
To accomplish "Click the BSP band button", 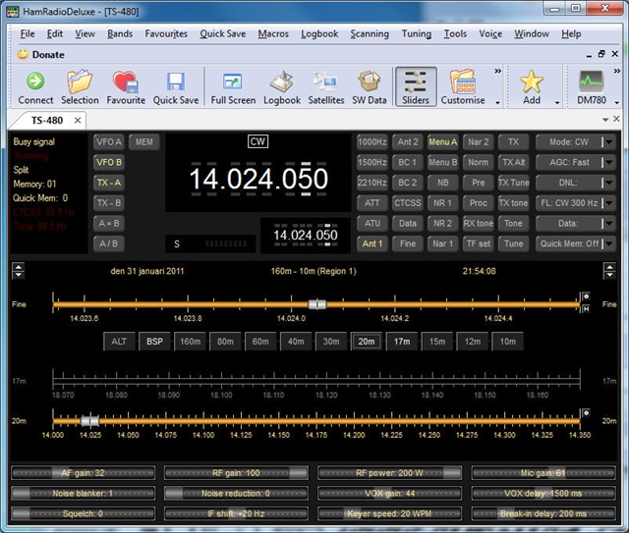I will click(x=154, y=342).
